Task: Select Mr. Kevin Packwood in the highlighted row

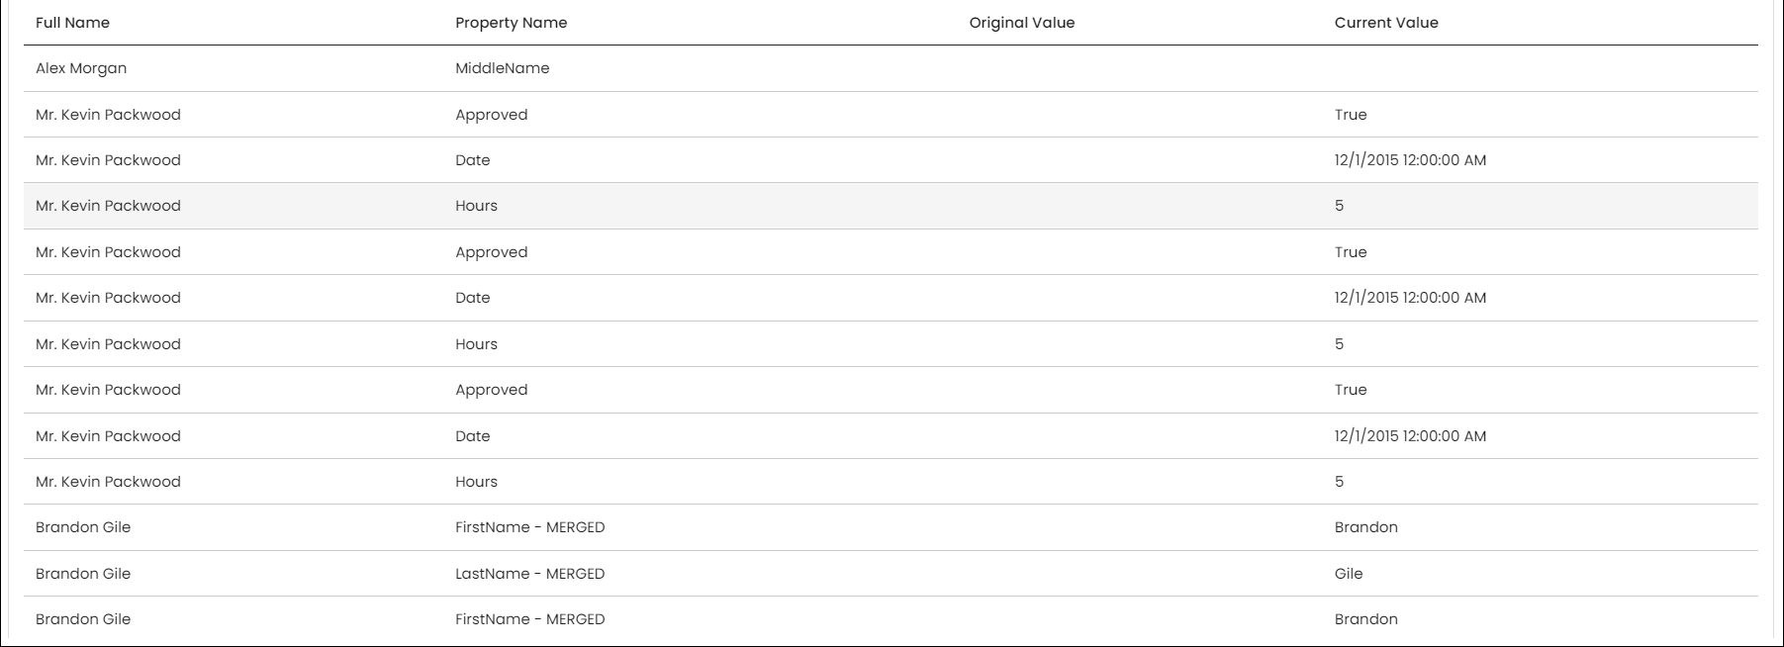Action: click(x=108, y=206)
